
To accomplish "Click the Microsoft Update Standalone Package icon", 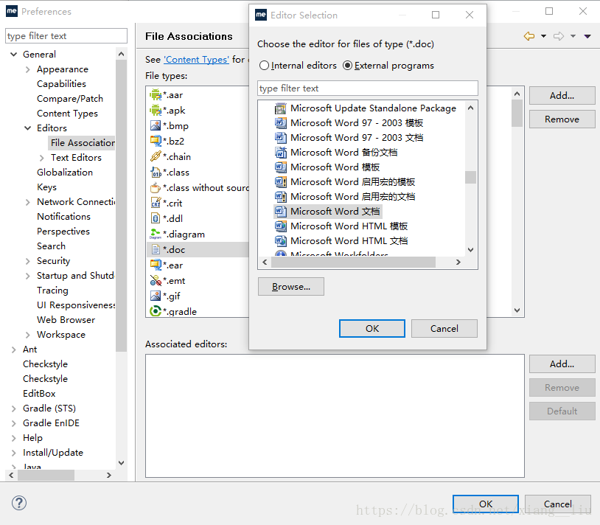I will pos(281,108).
